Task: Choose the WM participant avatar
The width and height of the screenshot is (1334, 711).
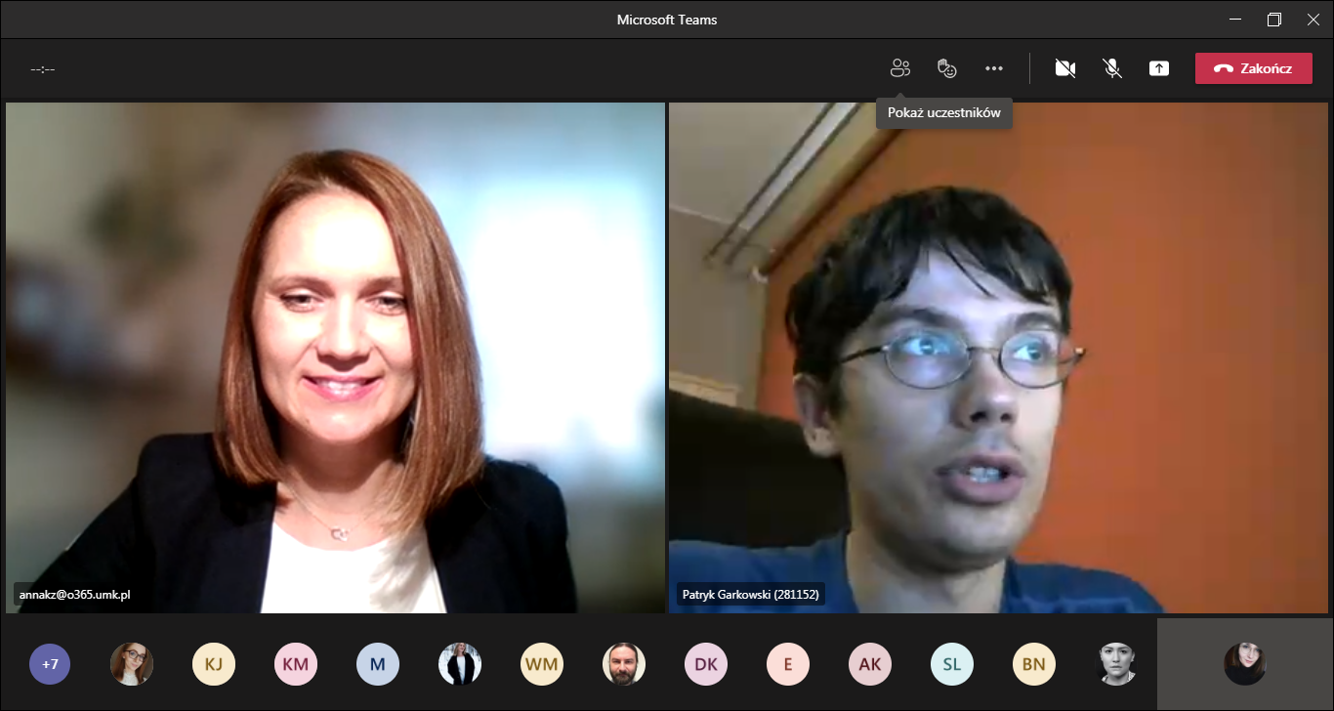Action: point(542,664)
